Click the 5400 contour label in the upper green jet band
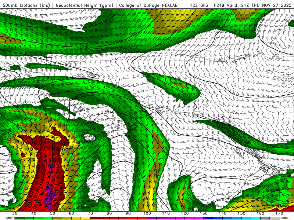Image resolution: width=294 pixels, height=220 pixels. click(85, 48)
